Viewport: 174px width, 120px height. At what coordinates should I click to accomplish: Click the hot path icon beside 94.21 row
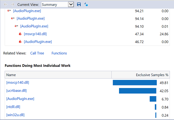(9, 11)
